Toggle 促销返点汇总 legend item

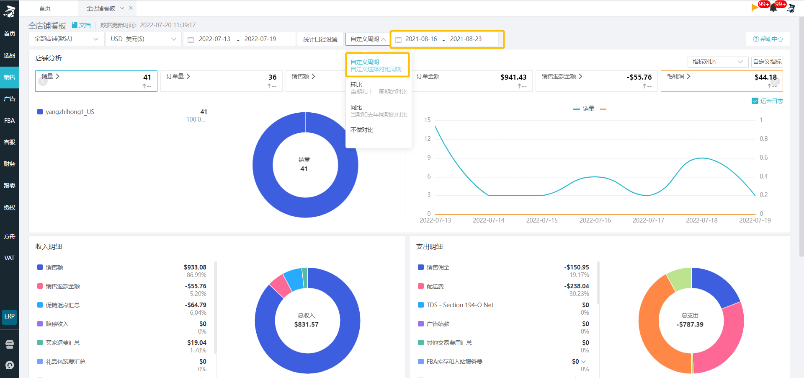(x=59, y=305)
